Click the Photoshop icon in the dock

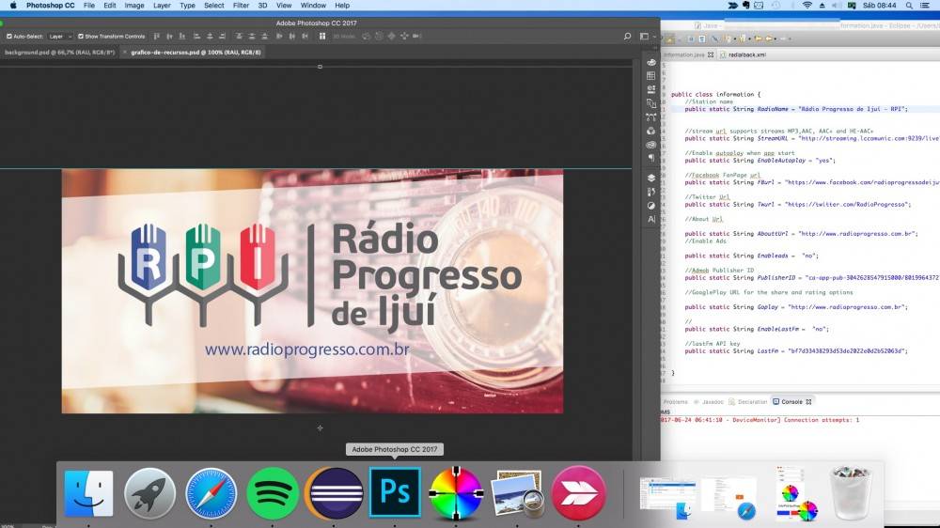tap(395, 492)
